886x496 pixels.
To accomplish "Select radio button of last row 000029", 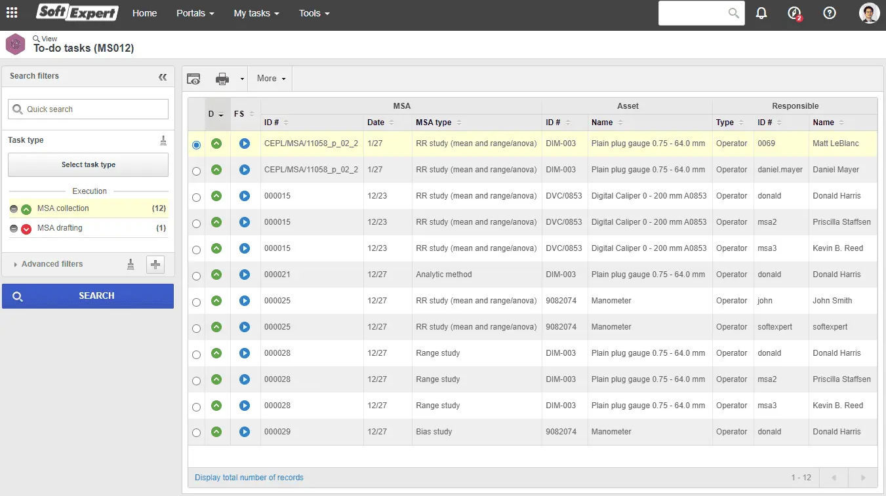I will [x=196, y=432].
